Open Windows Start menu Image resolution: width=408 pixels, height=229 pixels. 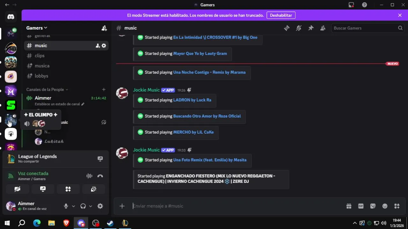(x=7, y=223)
